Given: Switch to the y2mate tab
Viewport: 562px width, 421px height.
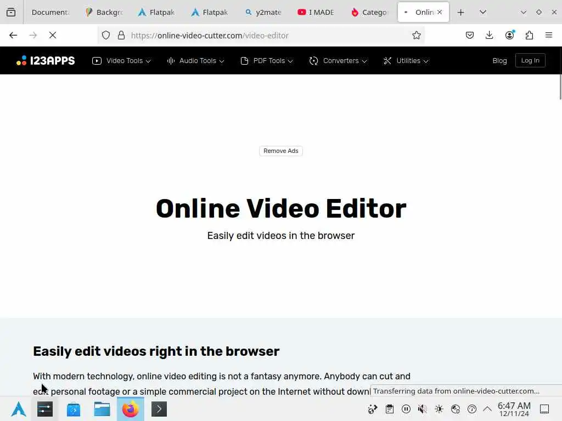Looking at the screenshot, I should point(263,12).
